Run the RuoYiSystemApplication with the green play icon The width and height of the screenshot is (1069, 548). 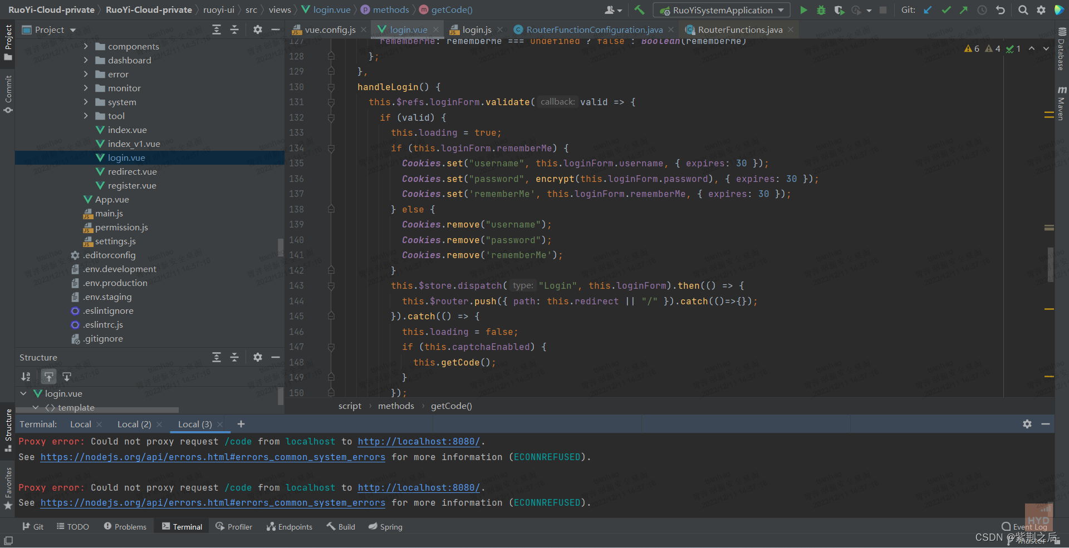[x=803, y=10]
